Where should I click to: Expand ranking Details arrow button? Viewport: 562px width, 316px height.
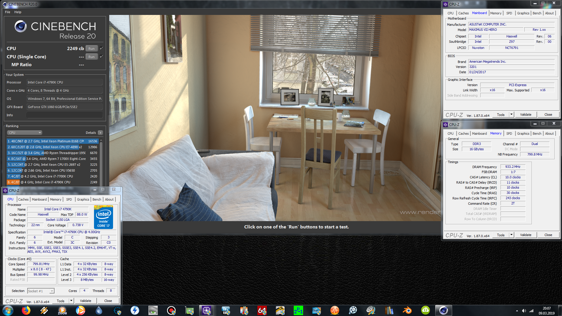coord(100,133)
